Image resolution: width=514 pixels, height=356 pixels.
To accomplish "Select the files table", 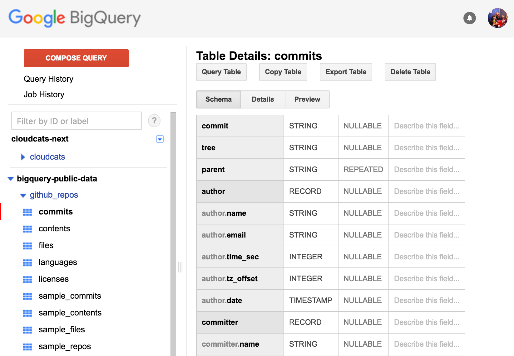I will tap(46, 245).
